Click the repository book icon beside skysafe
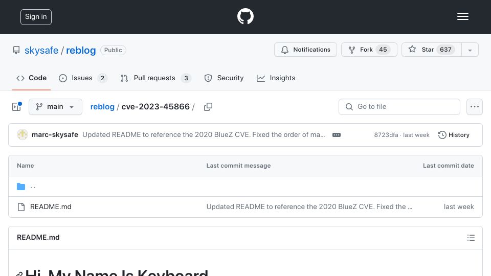The width and height of the screenshot is (491, 276). [16, 50]
